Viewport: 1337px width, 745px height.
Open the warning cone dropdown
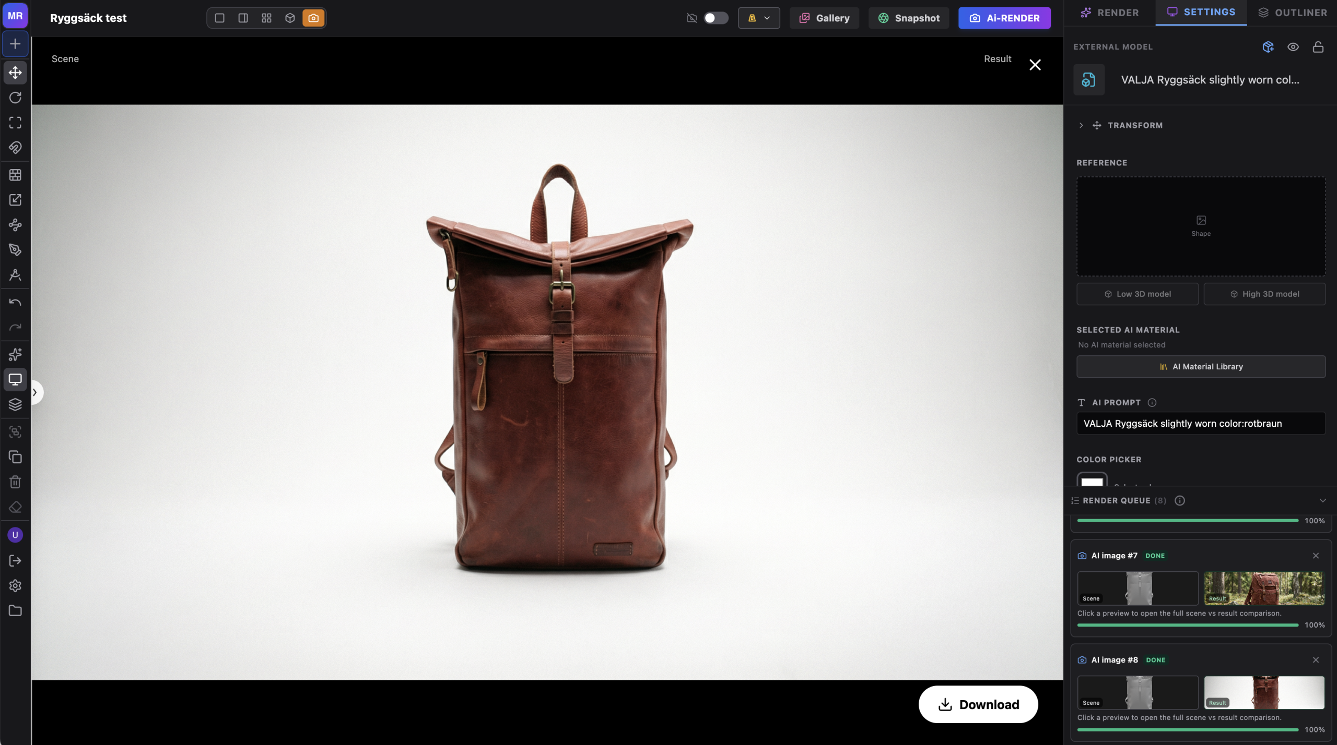click(759, 18)
